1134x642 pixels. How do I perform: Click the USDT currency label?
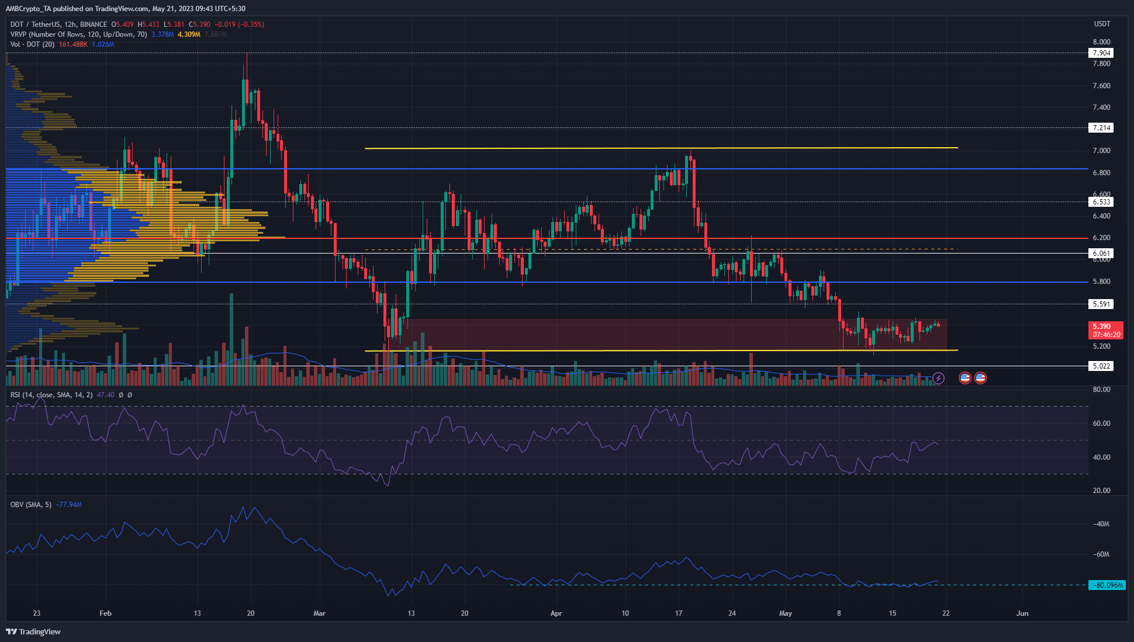(1102, 24)
